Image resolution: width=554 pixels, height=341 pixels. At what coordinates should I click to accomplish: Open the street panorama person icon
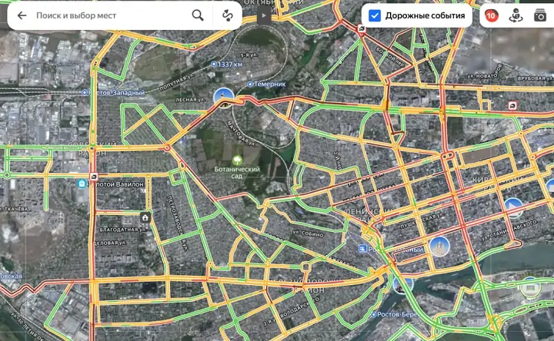click(516, 15)
